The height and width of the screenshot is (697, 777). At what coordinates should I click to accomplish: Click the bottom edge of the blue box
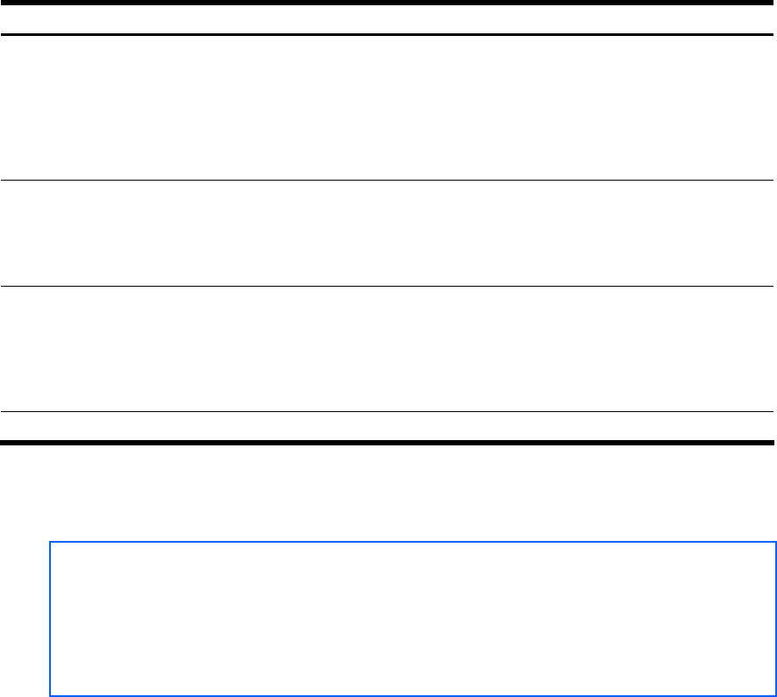pos(412,695)
